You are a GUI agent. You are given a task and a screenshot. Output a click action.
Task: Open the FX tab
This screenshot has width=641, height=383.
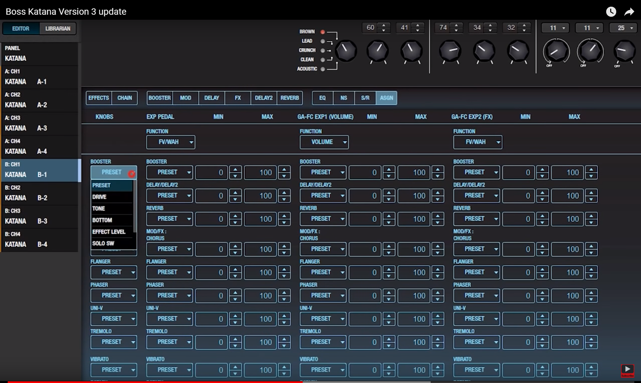coord(238,98)
